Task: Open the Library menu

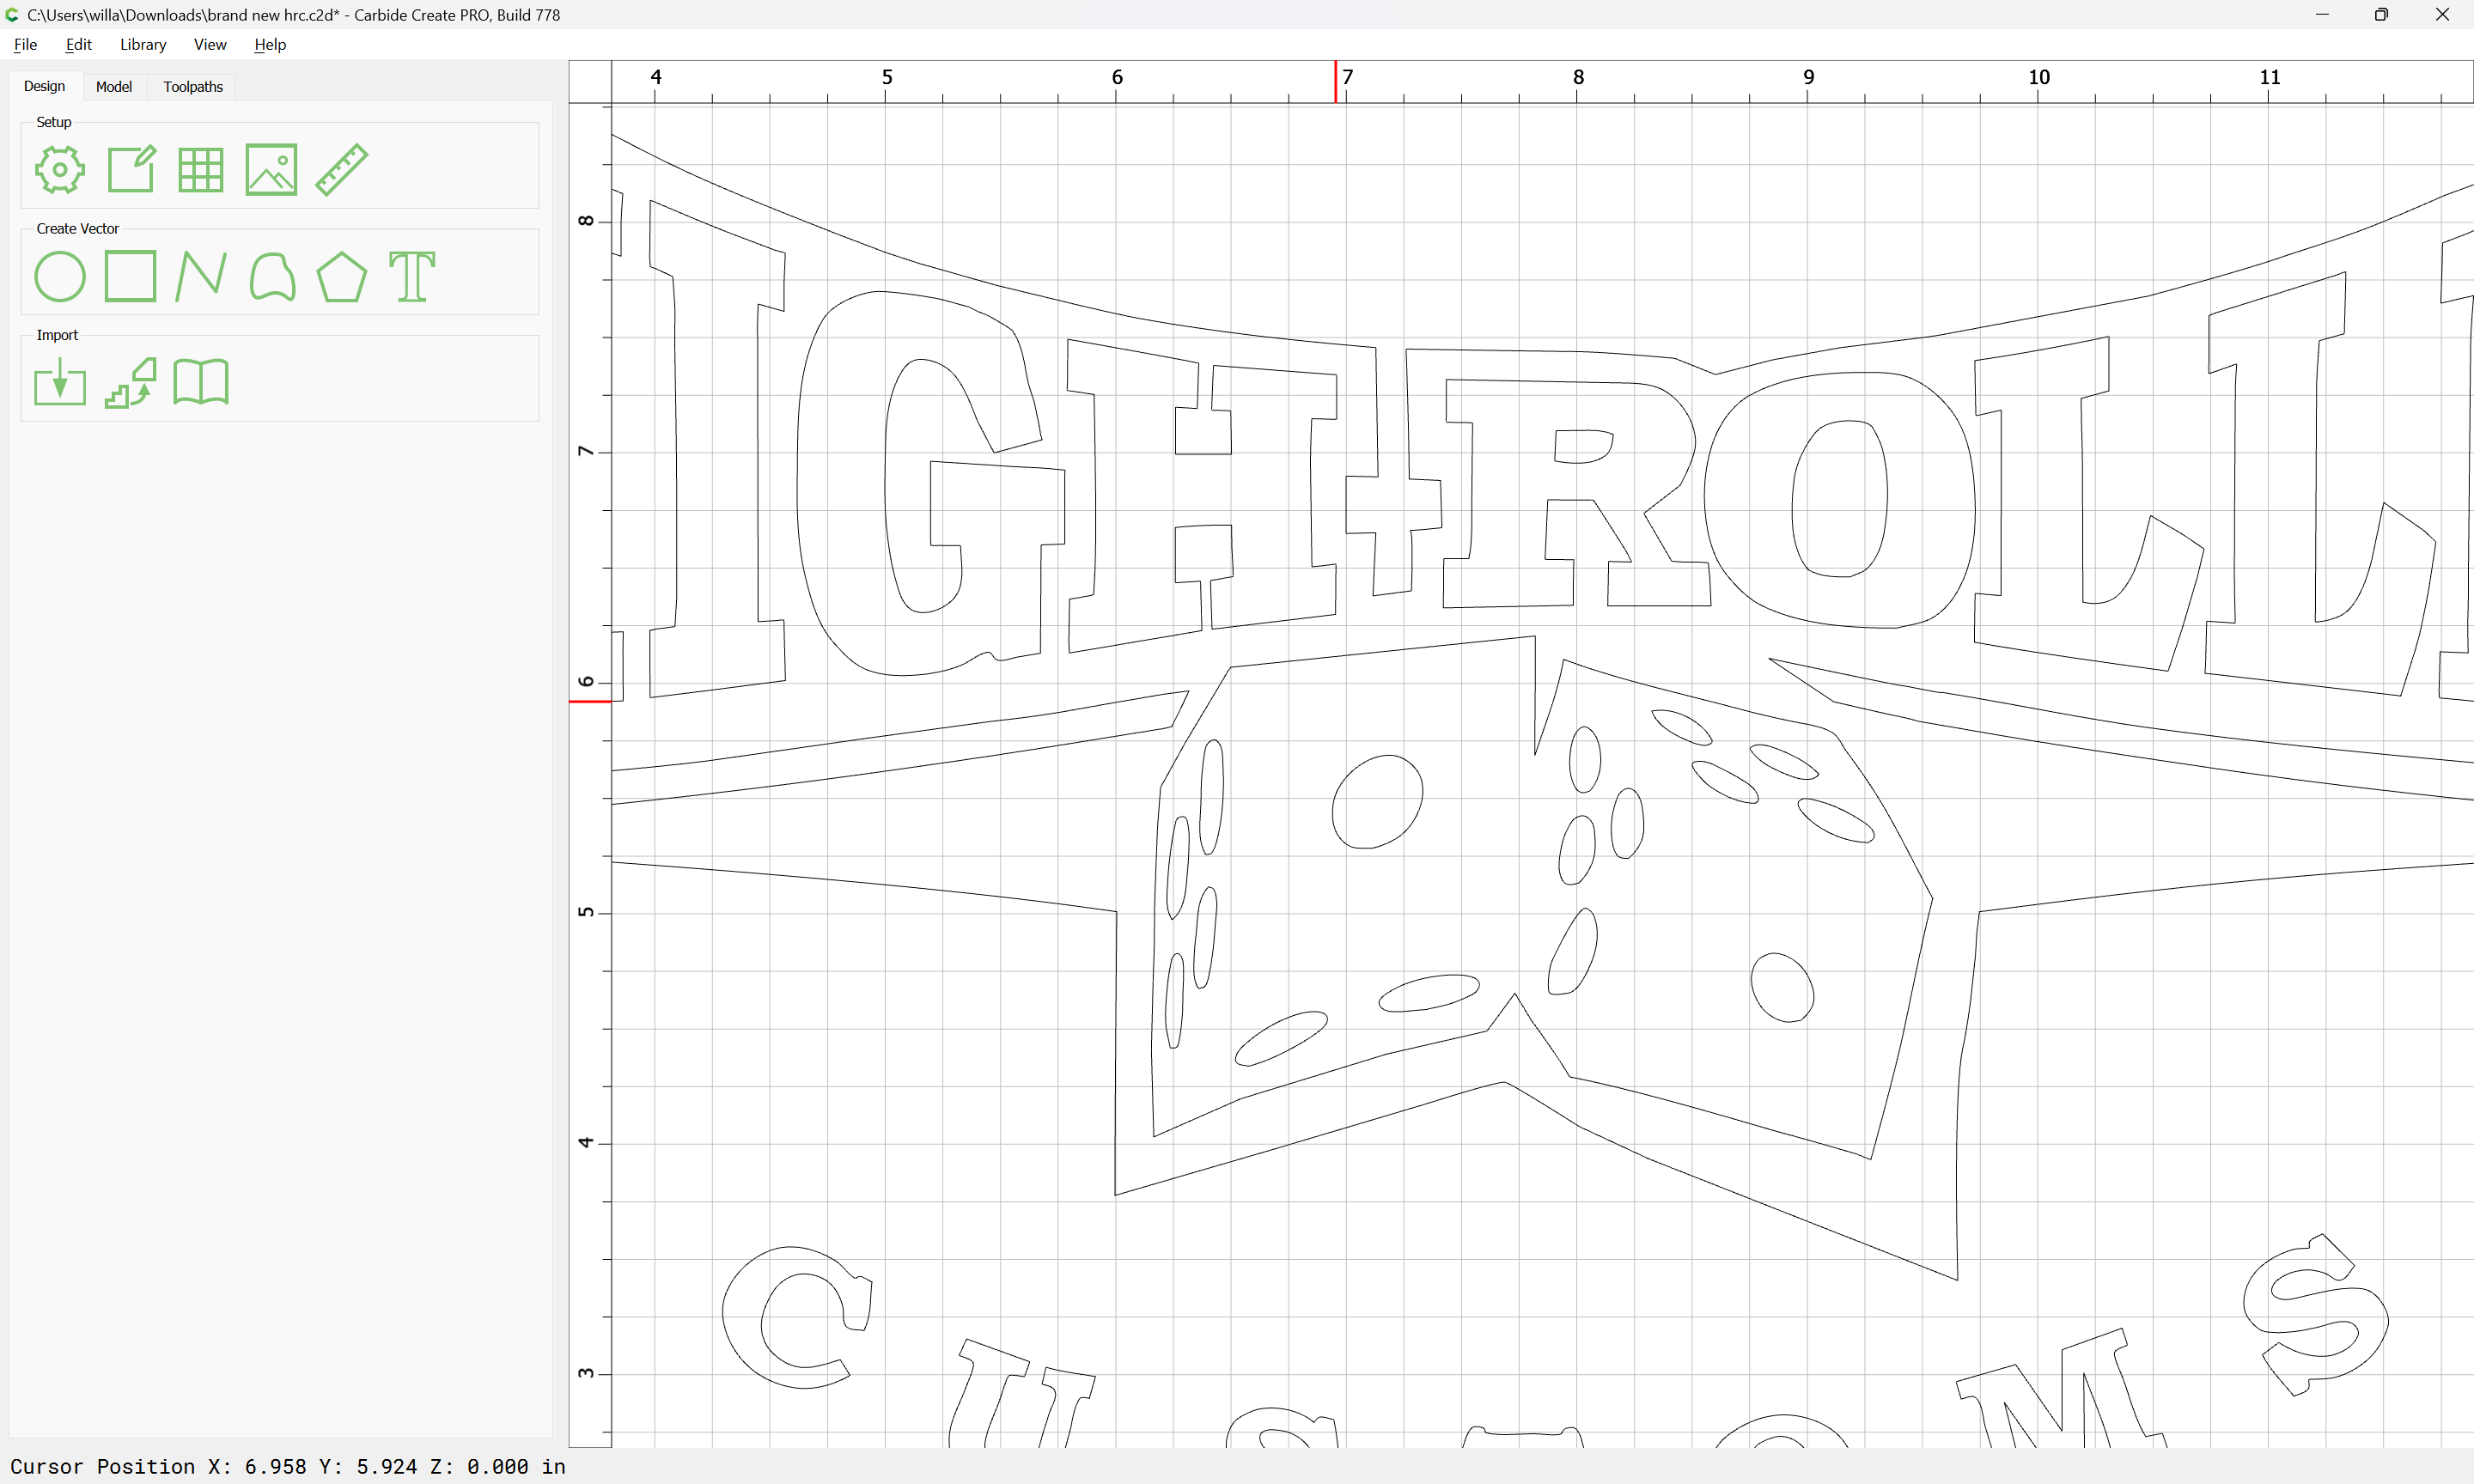Action: point(143,44)
